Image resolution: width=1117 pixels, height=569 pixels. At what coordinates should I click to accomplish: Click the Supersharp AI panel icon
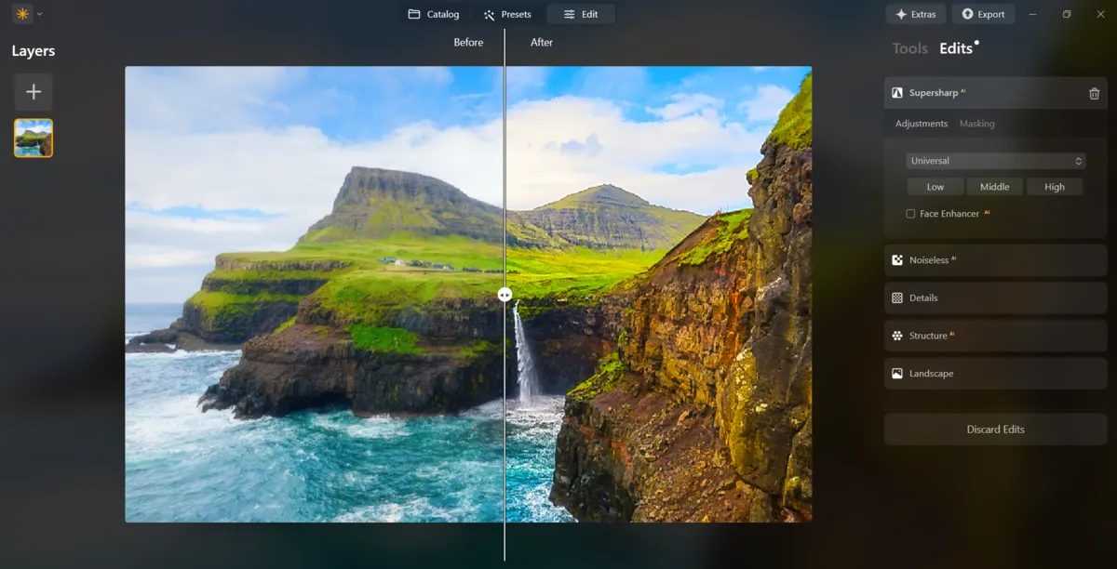click(895, 92)
